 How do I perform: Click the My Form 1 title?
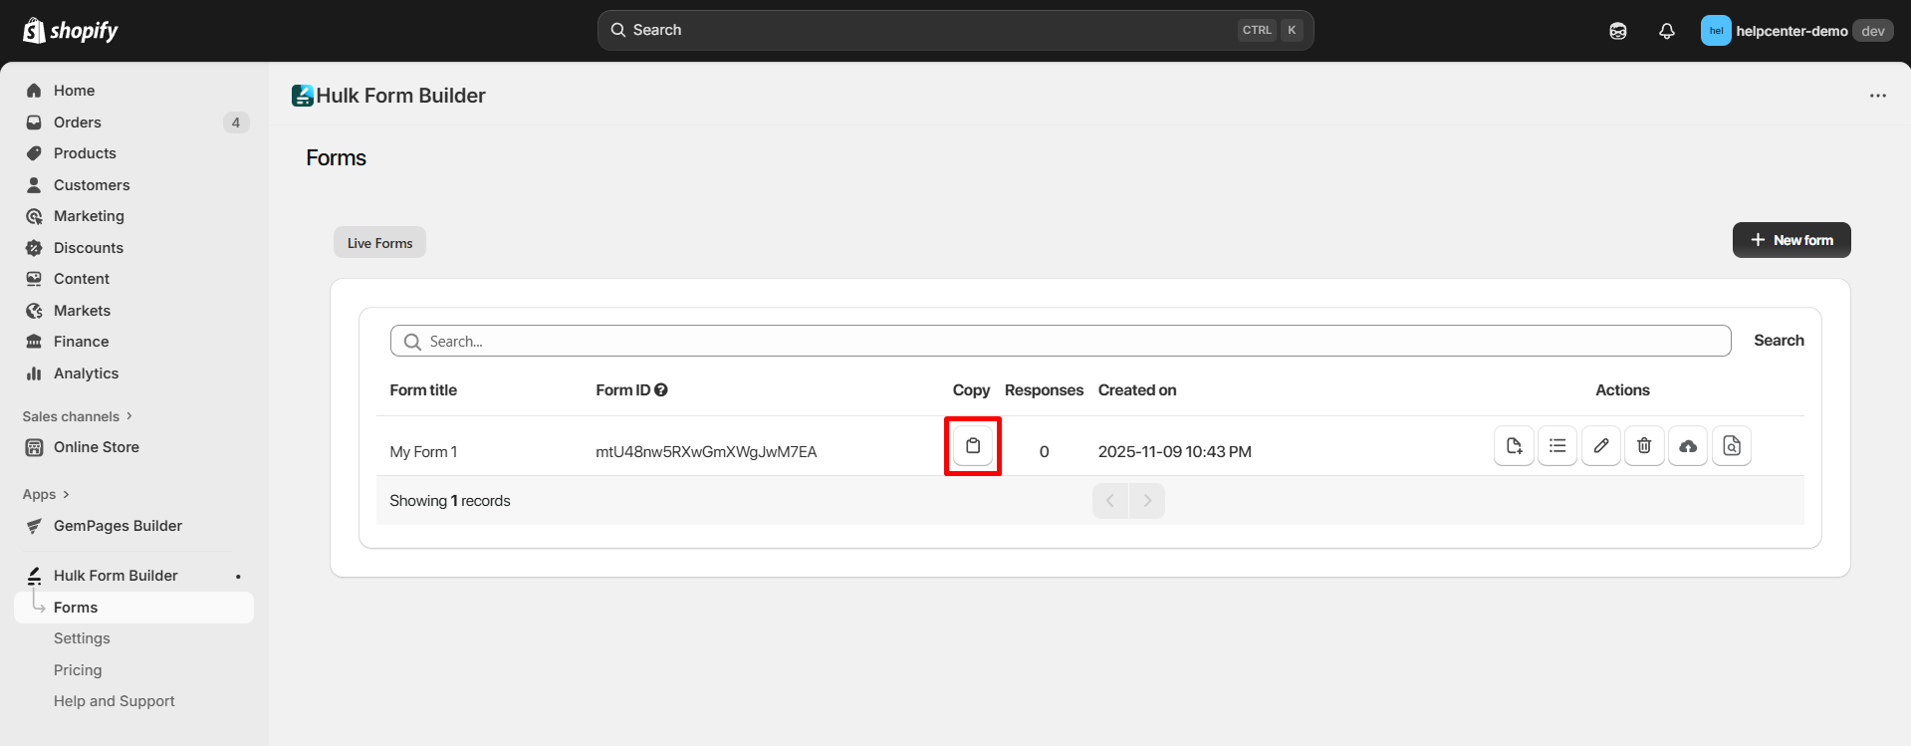pos(423,452)
